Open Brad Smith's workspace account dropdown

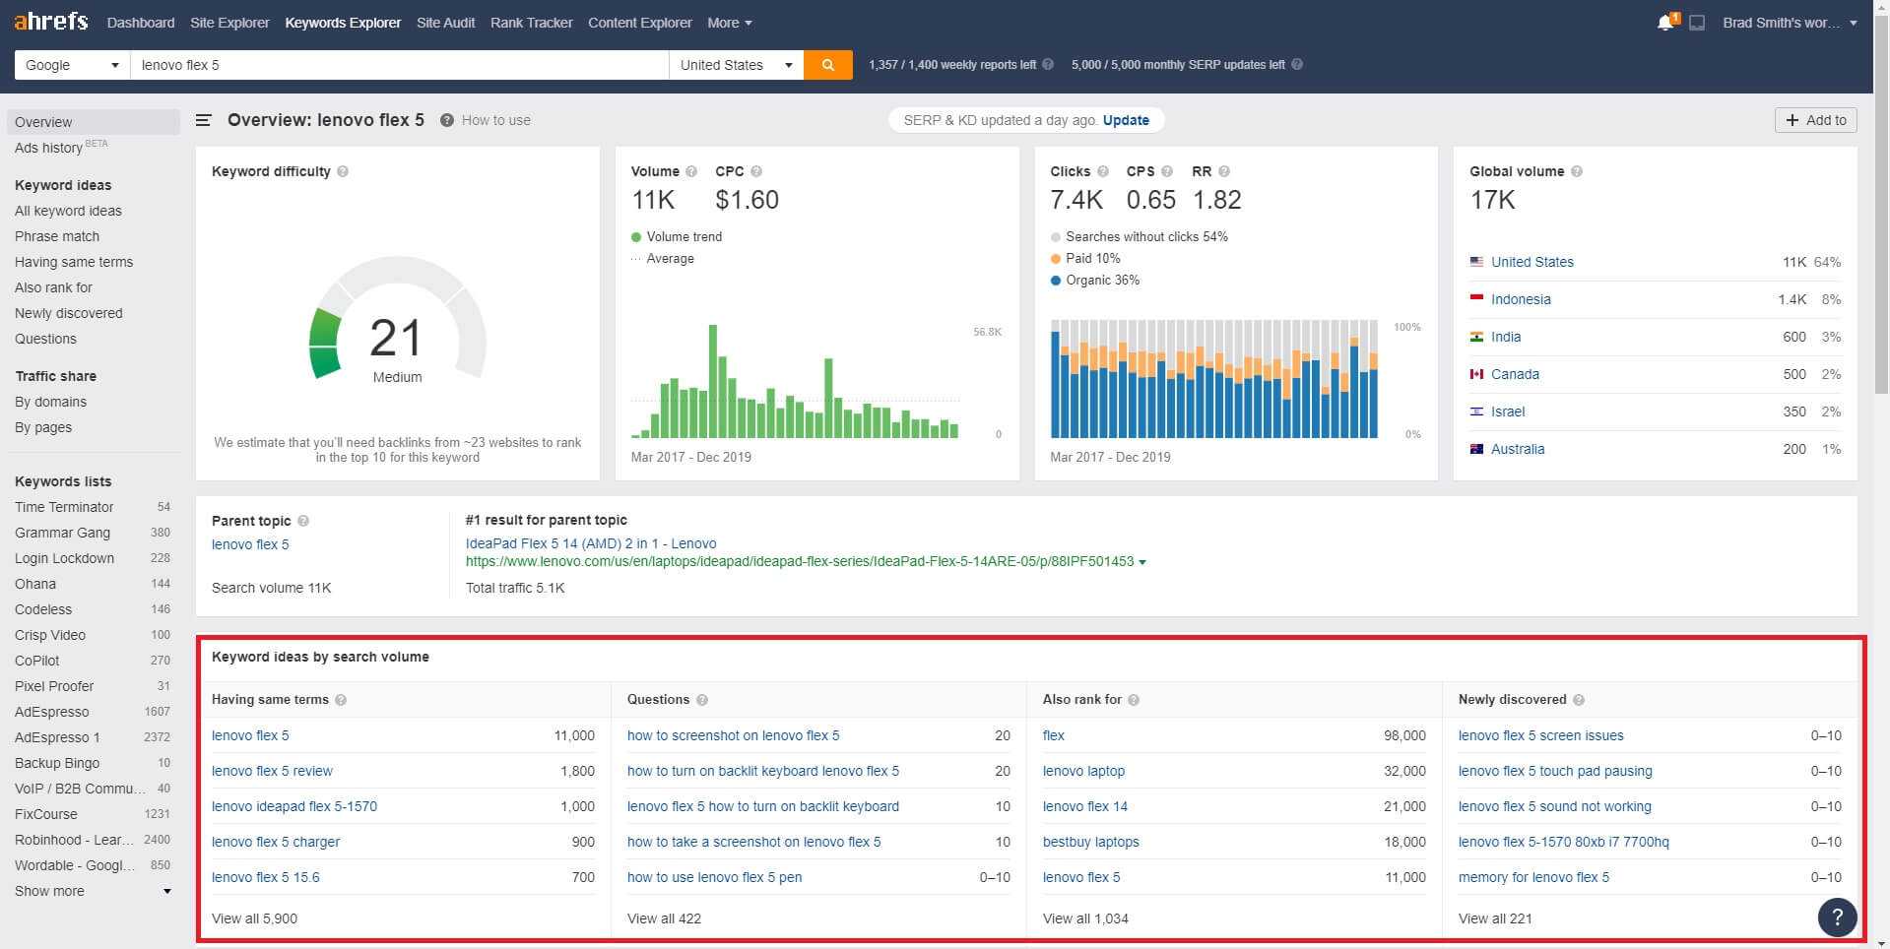[1790, 23]
